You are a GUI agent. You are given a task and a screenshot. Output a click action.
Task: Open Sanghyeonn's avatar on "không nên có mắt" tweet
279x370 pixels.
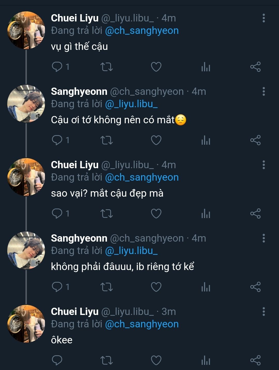[x=26, y=104]
